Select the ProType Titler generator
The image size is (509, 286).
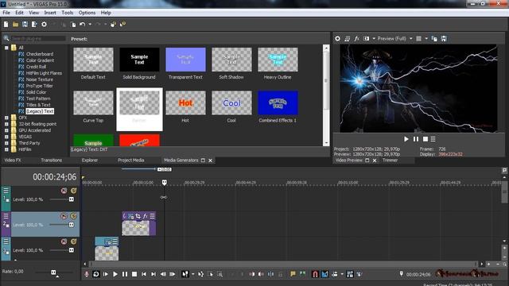(39, 86)
